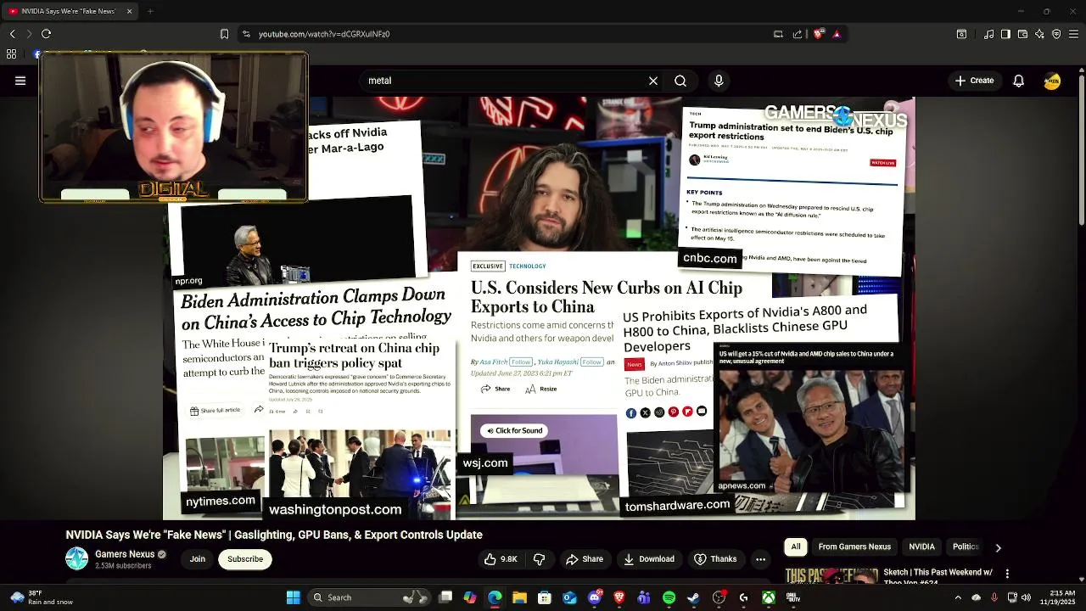This screenshot has height=611, width=1086.
Task: Open Brave Shields lion icon
Action: [x=818, y=34]
